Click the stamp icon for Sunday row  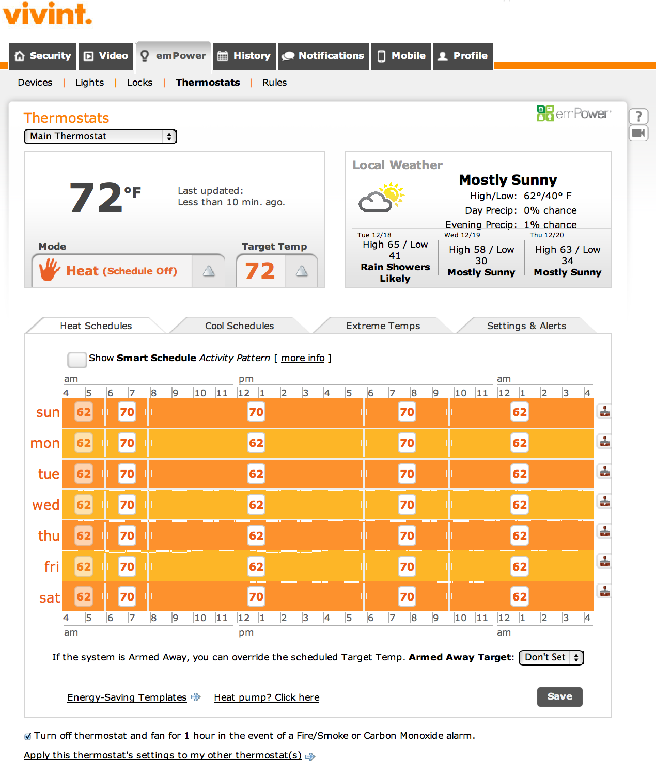point(604,412)
